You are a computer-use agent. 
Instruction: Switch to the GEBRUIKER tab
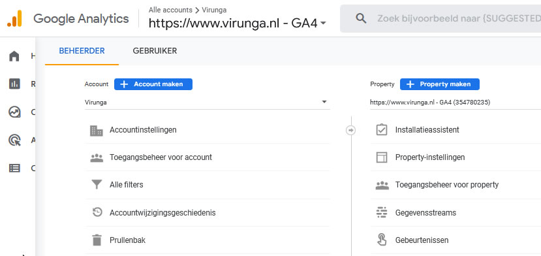click(155, 51)
